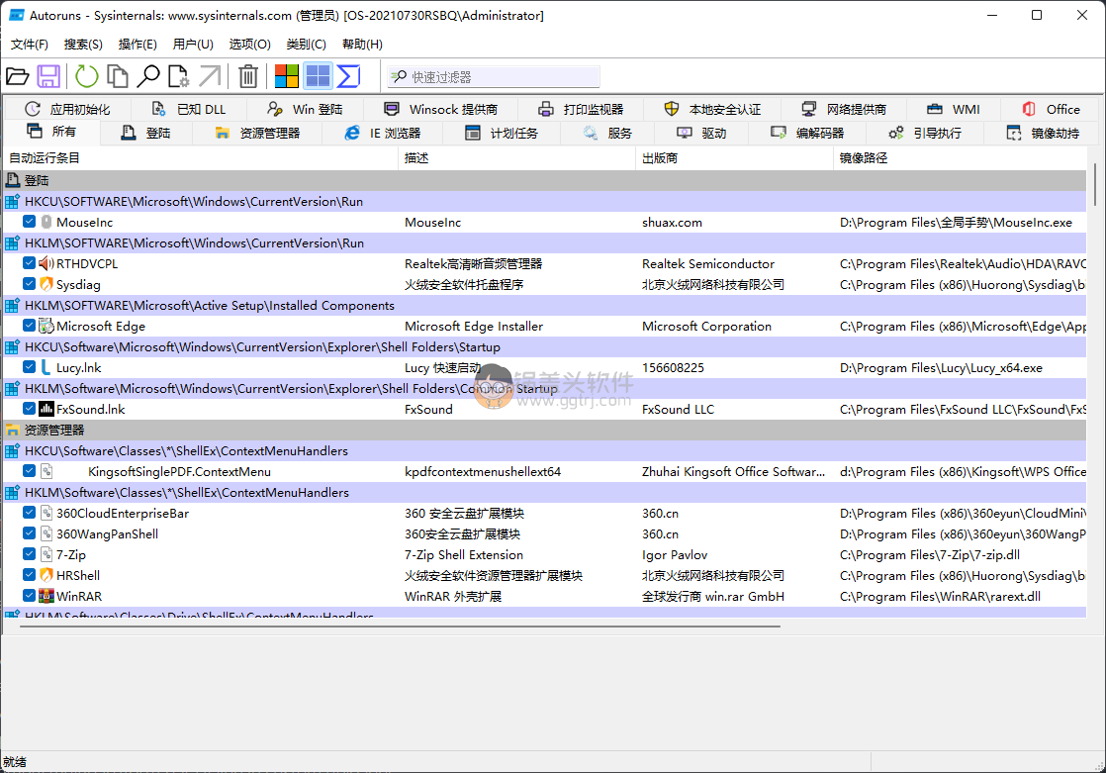This screenshot has width=1106, height=773.
Task: Click the 就绪 status bar text
Action: click(x=15, y=762)
